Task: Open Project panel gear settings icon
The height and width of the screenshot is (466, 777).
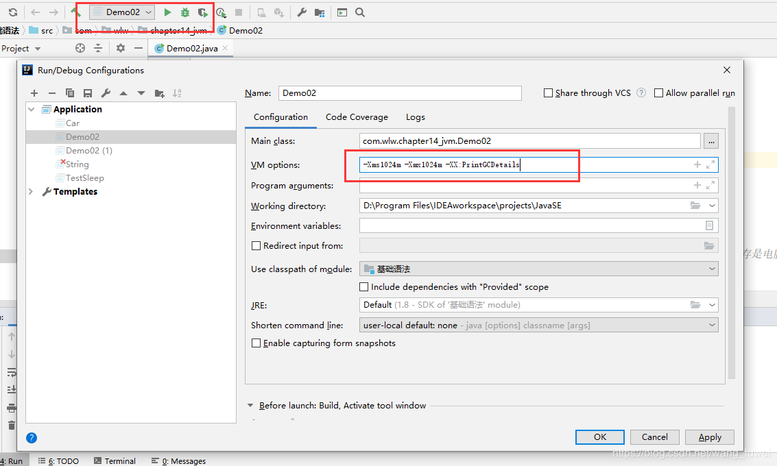Action: tap(121, 48)
